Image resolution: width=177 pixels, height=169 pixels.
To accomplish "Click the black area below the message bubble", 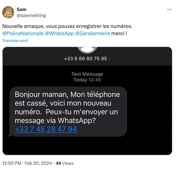I will [87, 146].
